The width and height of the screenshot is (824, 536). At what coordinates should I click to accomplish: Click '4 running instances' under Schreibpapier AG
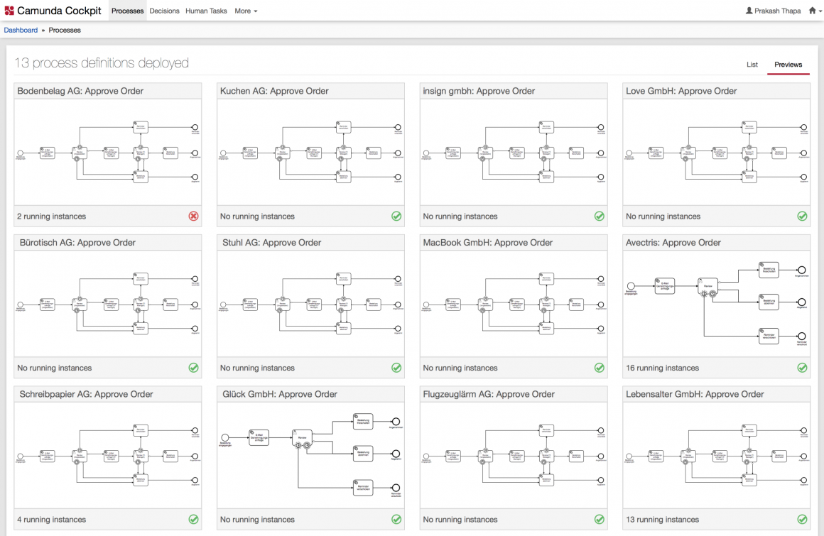[x=51, y=520]
